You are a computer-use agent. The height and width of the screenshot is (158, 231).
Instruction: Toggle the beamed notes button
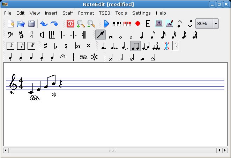coord(135,46)
